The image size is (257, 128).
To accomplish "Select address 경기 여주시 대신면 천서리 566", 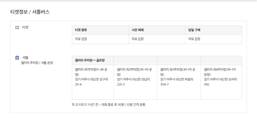I will [220, 82].
